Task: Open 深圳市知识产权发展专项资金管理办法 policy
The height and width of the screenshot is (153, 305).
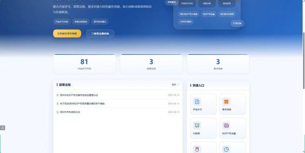Action: coord(79,95)
